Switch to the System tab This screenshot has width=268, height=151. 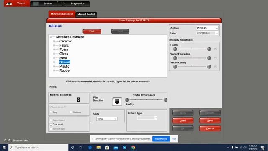tap(44, 4)
